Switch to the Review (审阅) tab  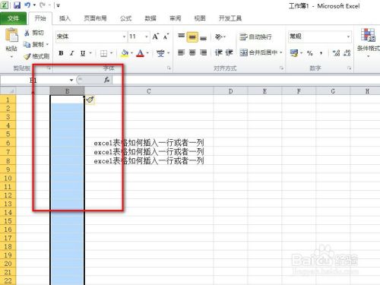[x=175, y=18]
